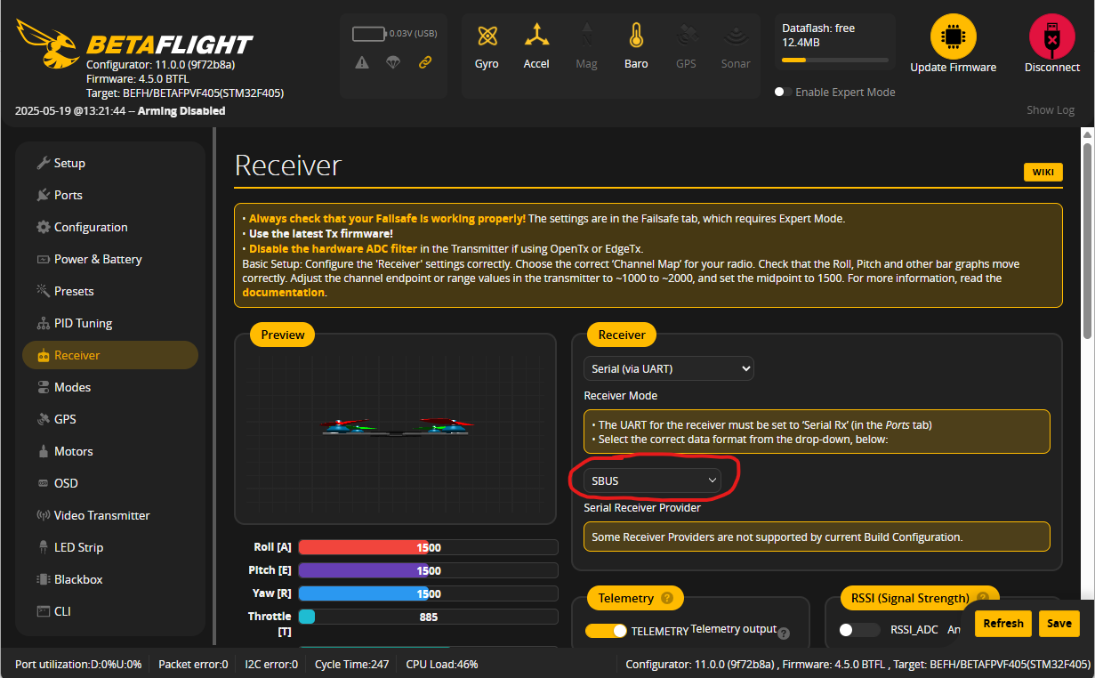Select the Receiver tab in sidebar
Image resolution: width=1095 pixels, height=678 pixels.
click(110, 355)
